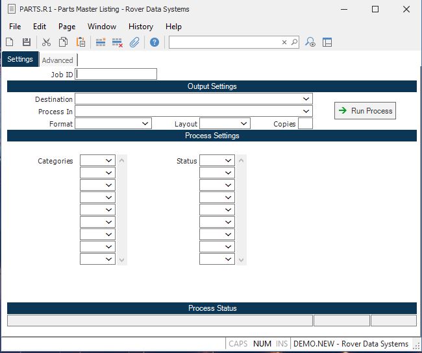
Task: Expand the Destination dropdown
Action: 306,99
